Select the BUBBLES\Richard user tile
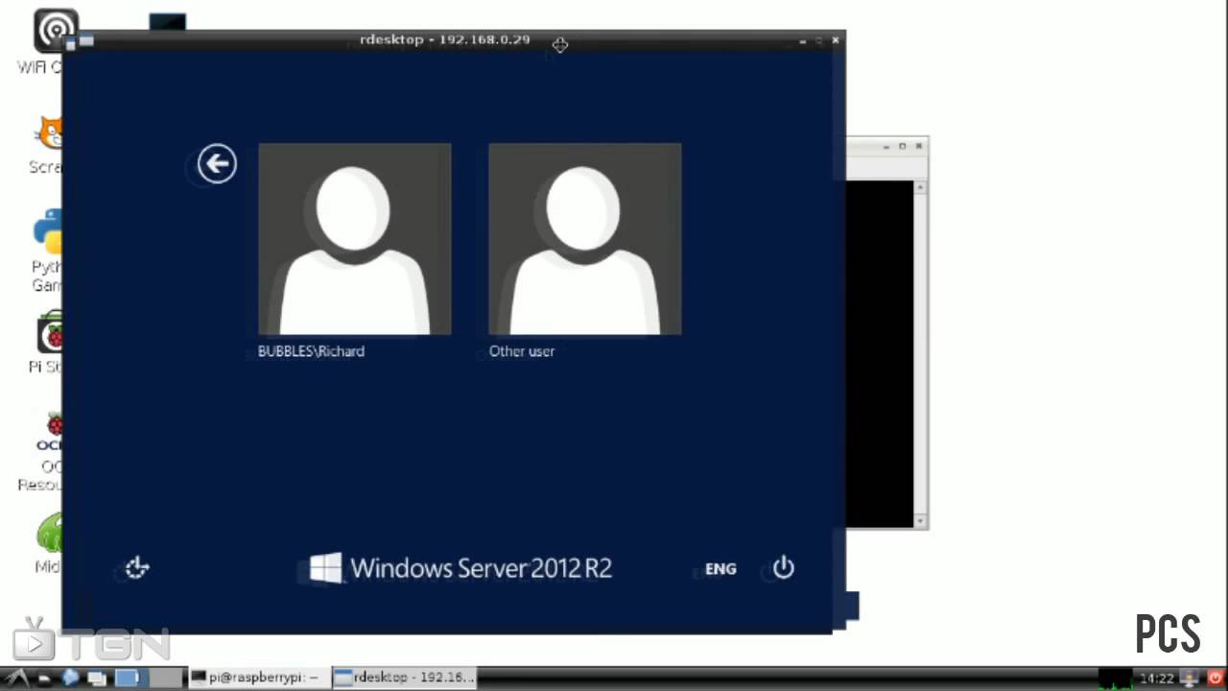The image size is (1228, 691). click(x=355, y=239)
